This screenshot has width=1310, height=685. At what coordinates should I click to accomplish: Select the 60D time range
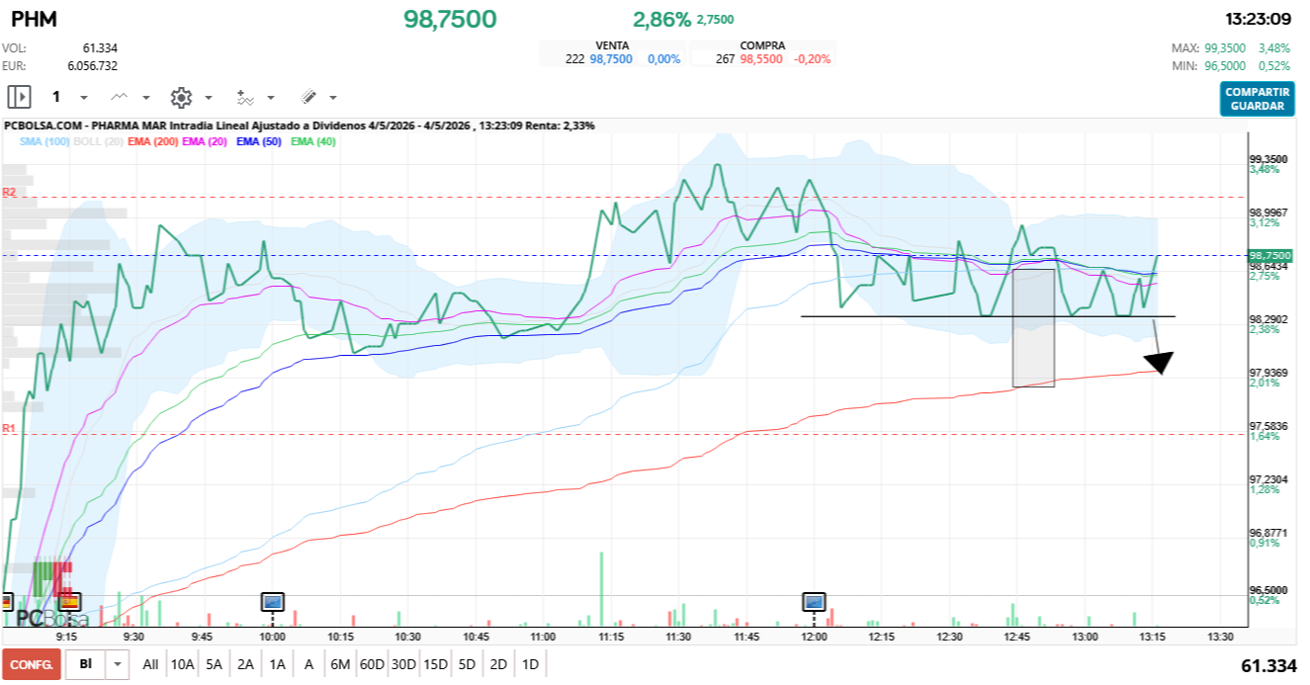372,664
